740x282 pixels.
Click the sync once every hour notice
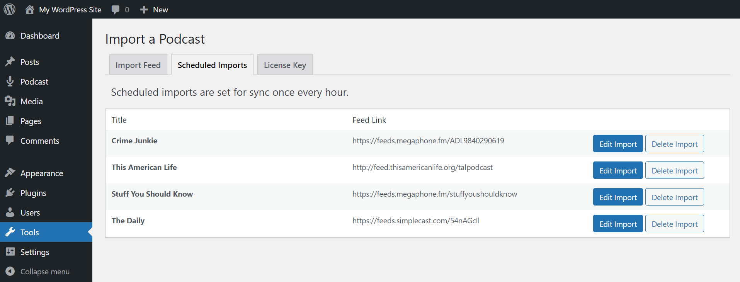230,92
